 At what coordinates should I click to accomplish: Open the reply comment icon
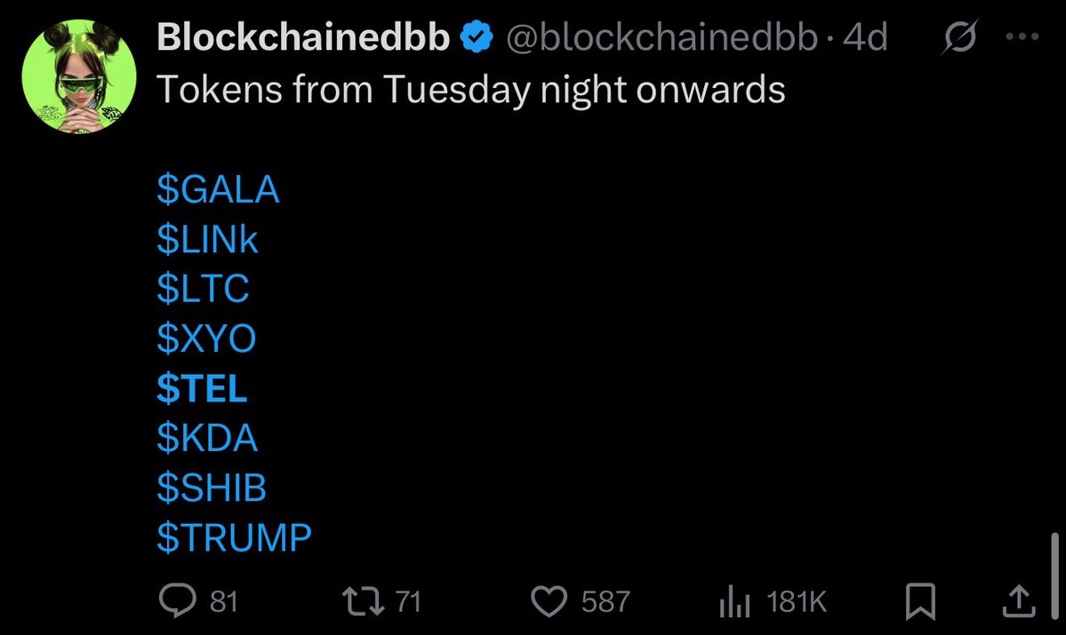tap(178, 601)
